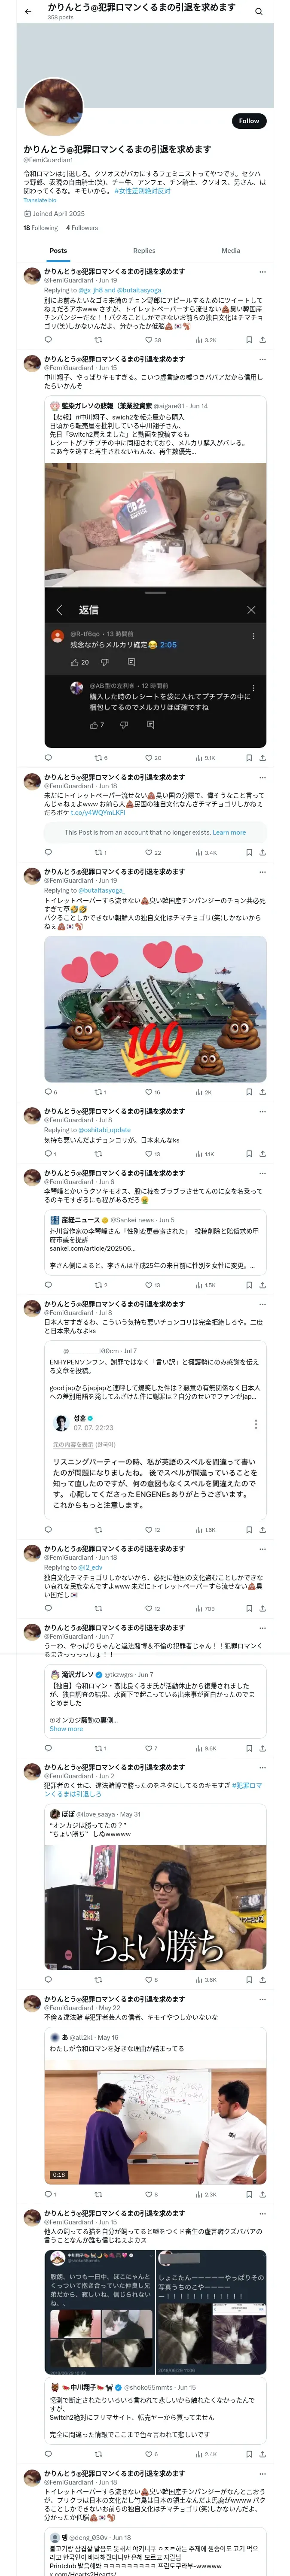Click the 'Translate bio' link
290x2576 pixels.
pos(40,200)
